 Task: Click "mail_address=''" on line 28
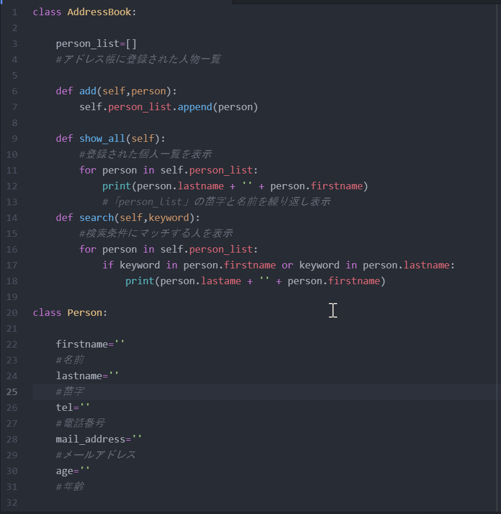pyautogui.click(x=99, y=439)
